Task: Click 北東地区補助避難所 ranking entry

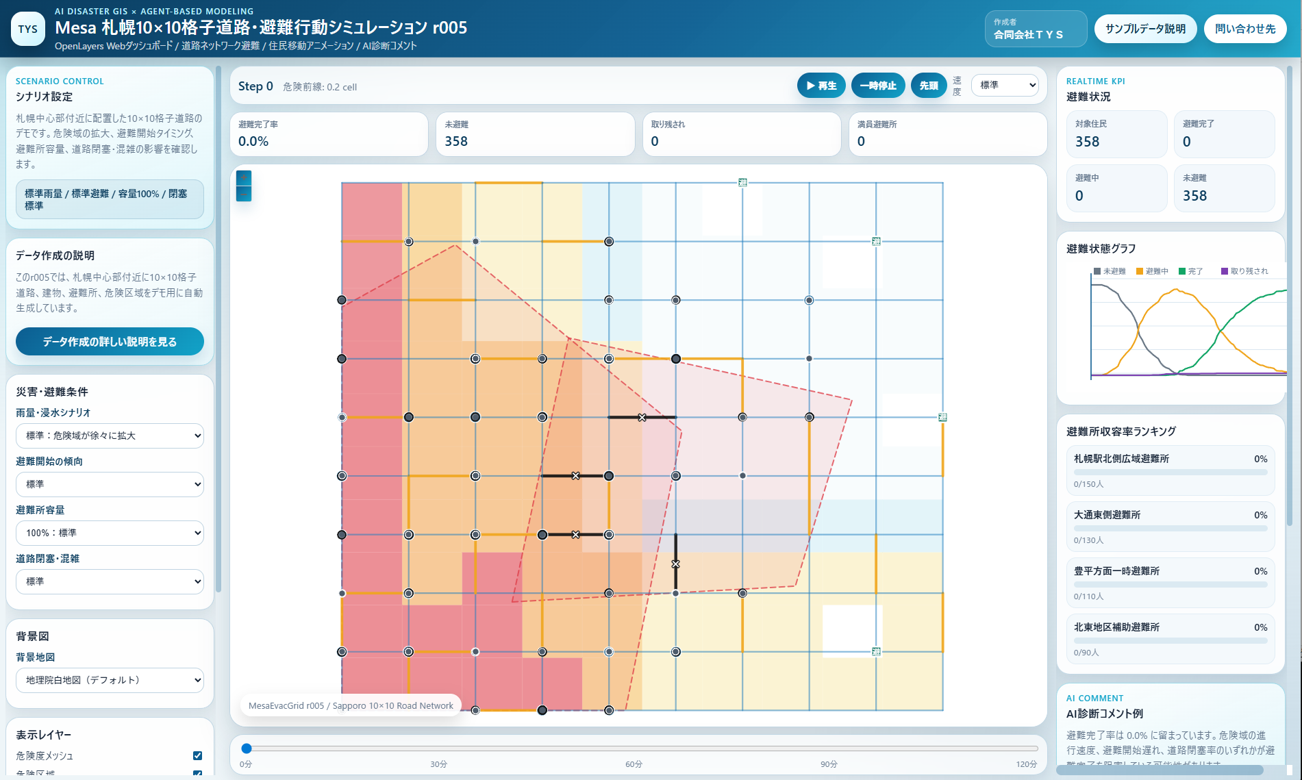Action: 1170,639
